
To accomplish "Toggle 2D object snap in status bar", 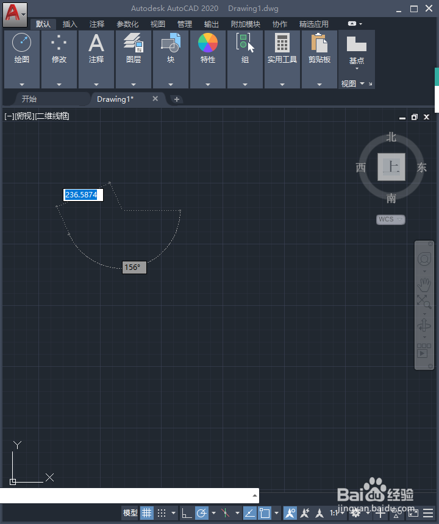I will click(265, 512).
